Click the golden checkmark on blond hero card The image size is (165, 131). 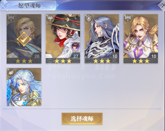tap(24, 39)
